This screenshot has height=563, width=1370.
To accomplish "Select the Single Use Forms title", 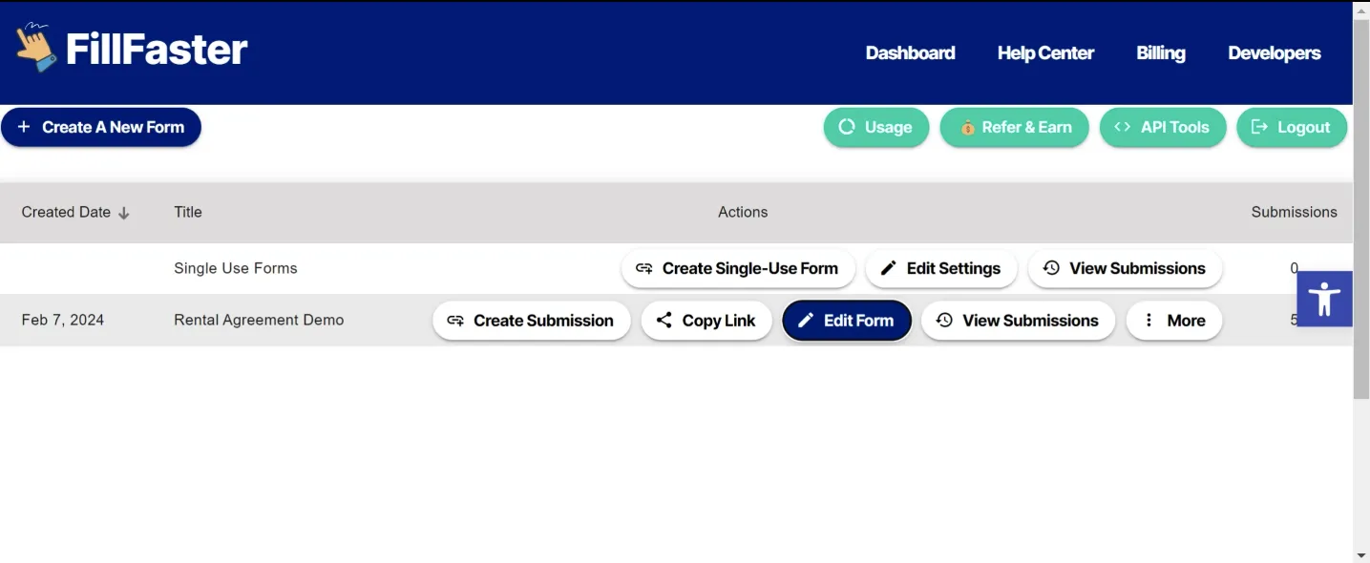I will click(236, 268).
